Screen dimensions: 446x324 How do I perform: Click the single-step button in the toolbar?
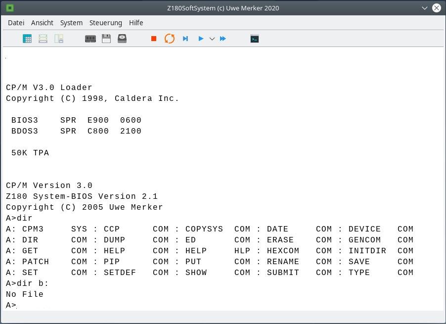click(x=185, y=39)
